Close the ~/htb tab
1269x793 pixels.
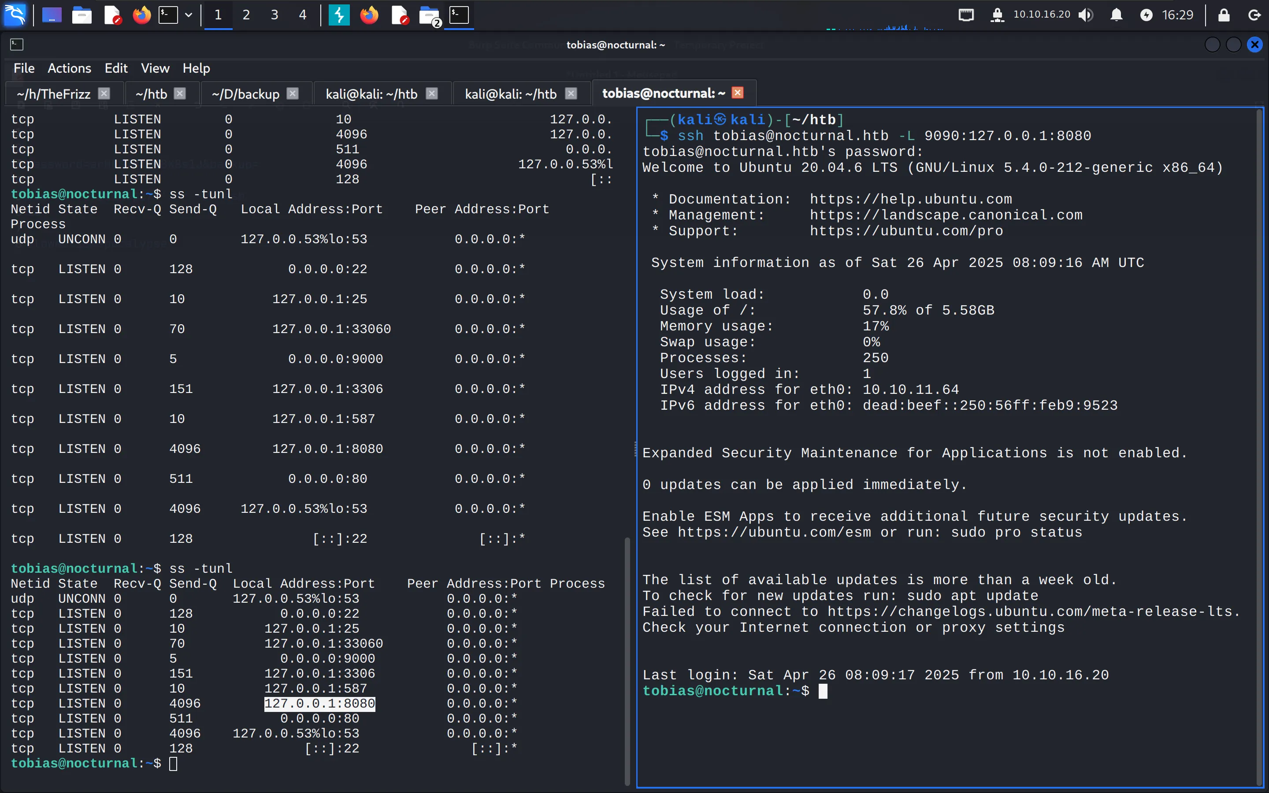point(180,93)
